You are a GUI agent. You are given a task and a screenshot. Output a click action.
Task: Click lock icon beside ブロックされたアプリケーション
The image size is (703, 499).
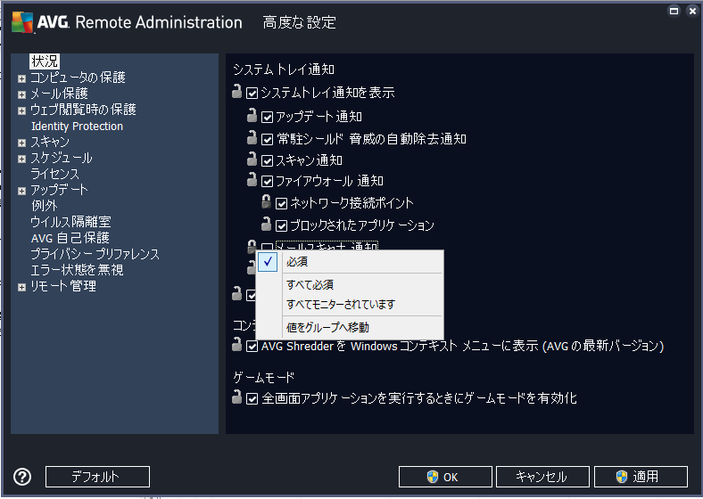click(267, 224)
